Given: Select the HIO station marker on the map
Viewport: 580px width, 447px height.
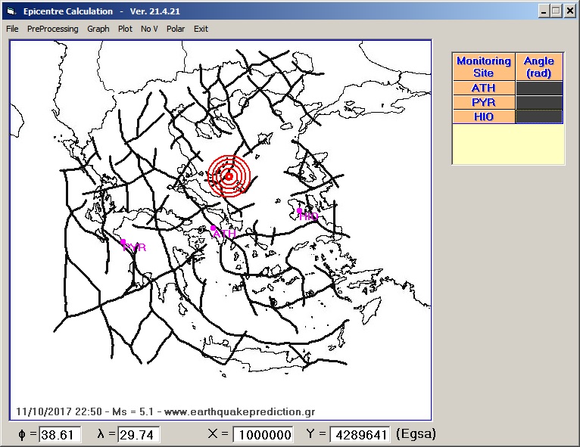Looking at the screenshot, I should coord(300,211).
